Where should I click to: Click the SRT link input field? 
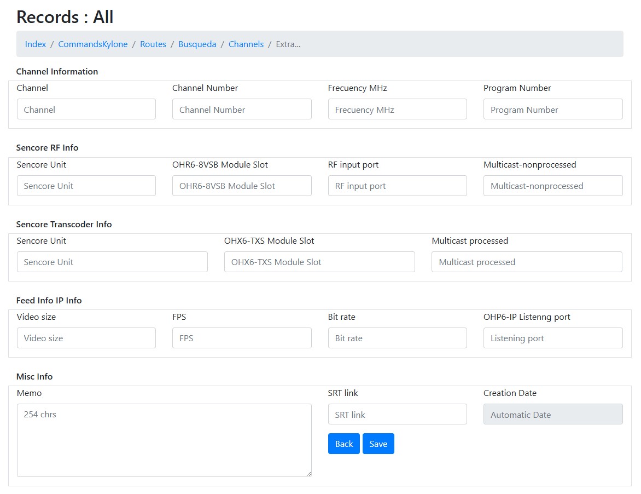click(397, 415)
